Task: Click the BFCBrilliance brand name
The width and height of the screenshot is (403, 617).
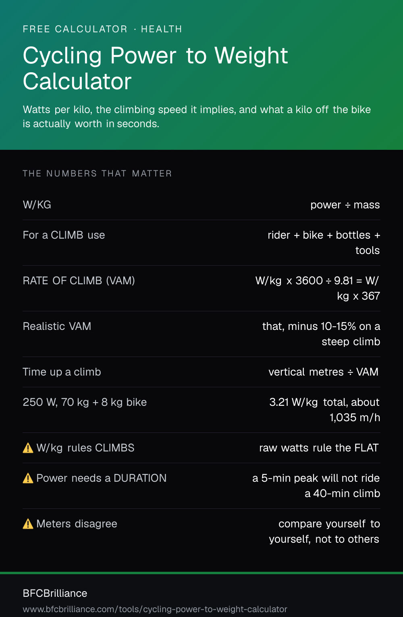Action: pos(55,593)
